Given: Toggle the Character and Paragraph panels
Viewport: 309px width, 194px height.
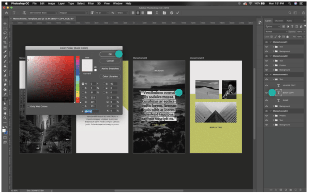Looking at the screenshot, I should click(x=164, y=13).
